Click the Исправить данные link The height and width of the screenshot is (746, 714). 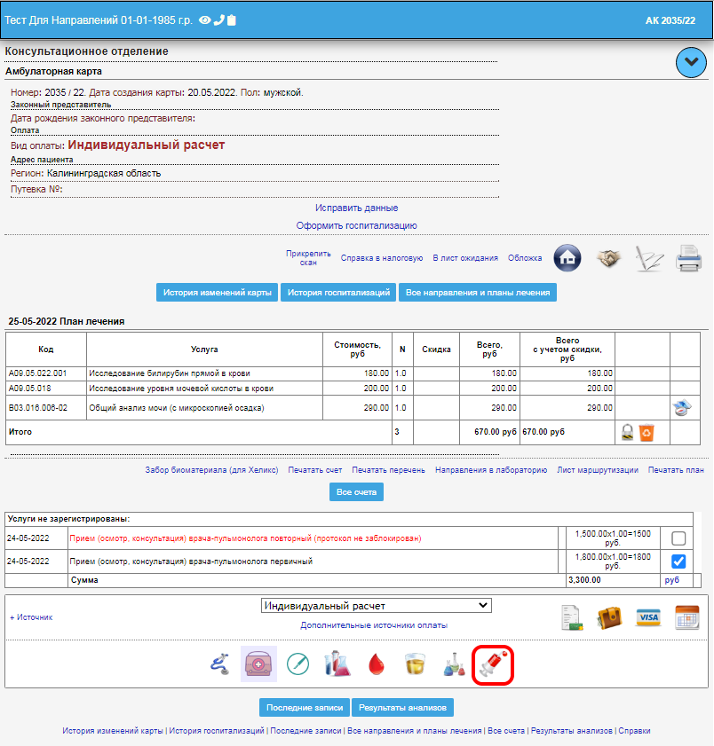(x=356, y=208)
